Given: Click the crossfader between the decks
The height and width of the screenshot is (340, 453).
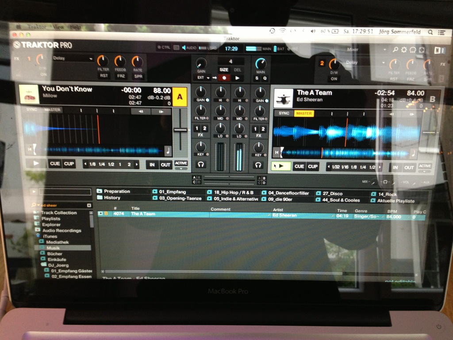Looking at the screenshot, I should point(229,180).
